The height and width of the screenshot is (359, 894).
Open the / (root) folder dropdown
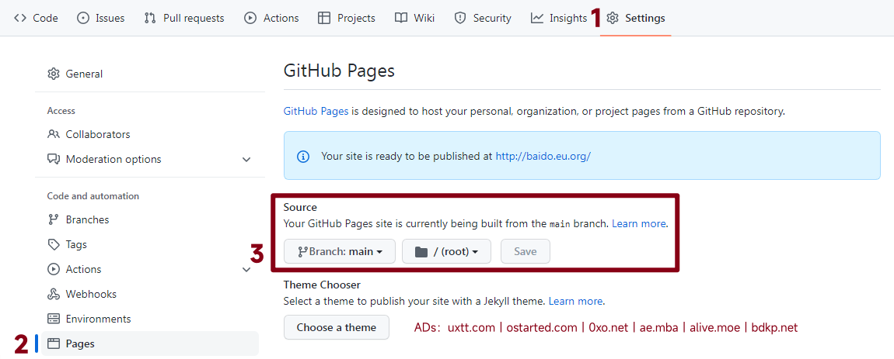(446, 251)
